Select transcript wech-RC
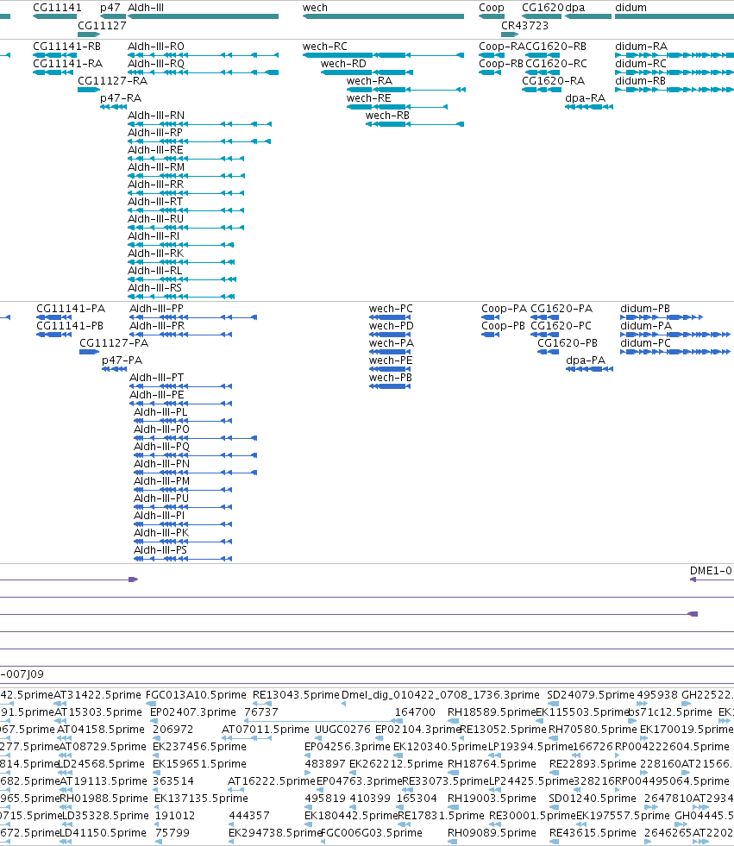This screenshot has height=846, width=734. pos(383,55)
